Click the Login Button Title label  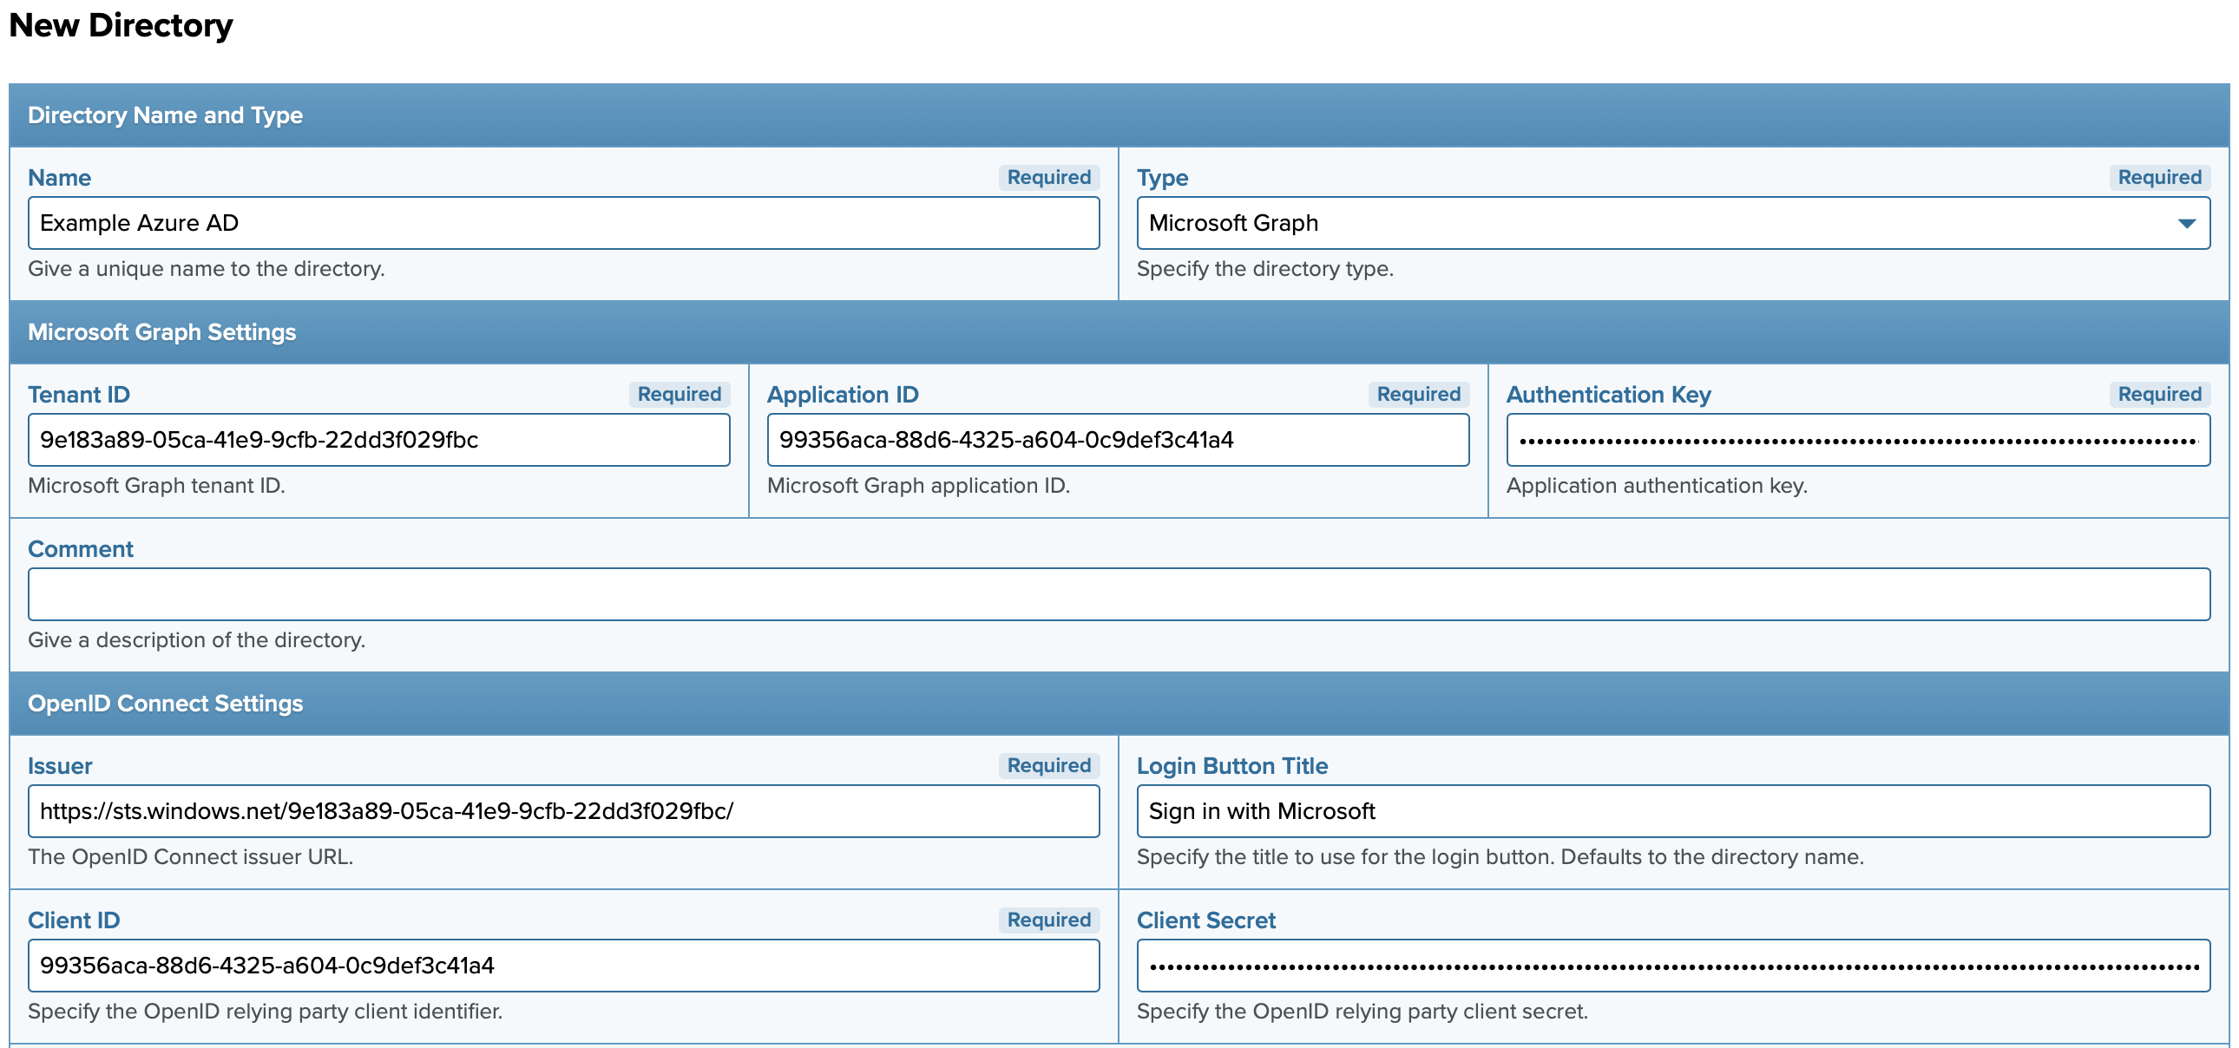[x=1231, y=765]
